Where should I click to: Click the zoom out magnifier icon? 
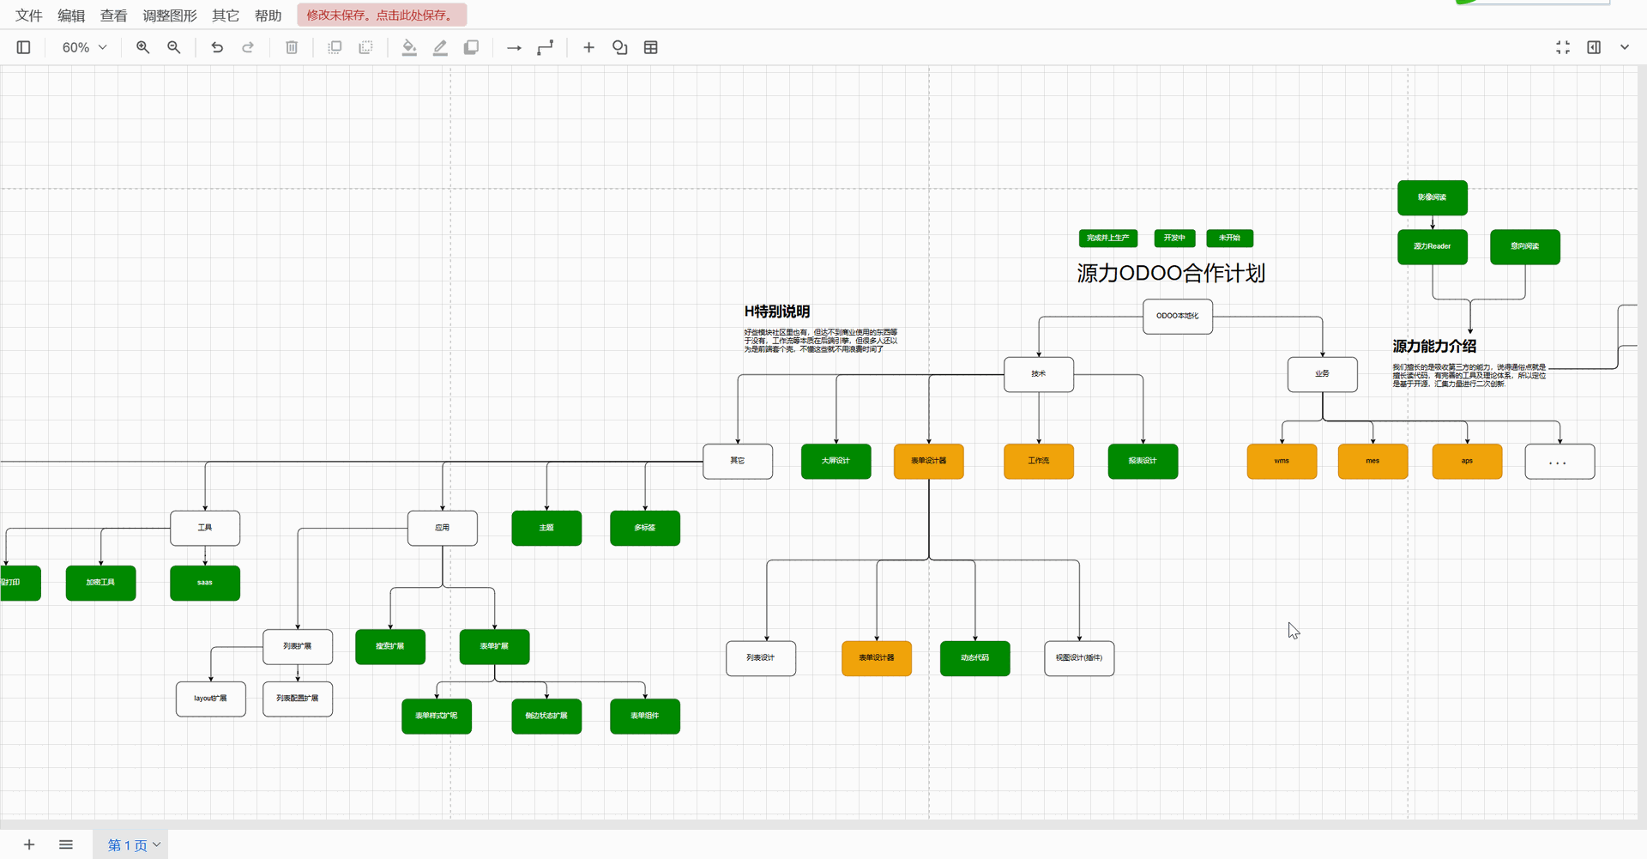(x=174, y=48)
